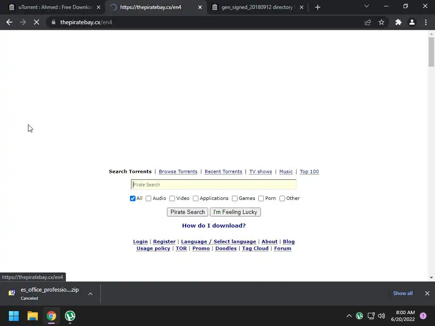Expand the download item options chevron
The height and width of the screenshot is (326, 435).
click(x=90, y=294)
